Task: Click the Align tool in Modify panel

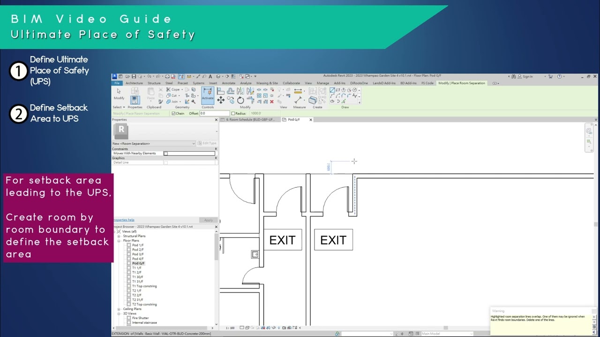Action: (220, 91)
